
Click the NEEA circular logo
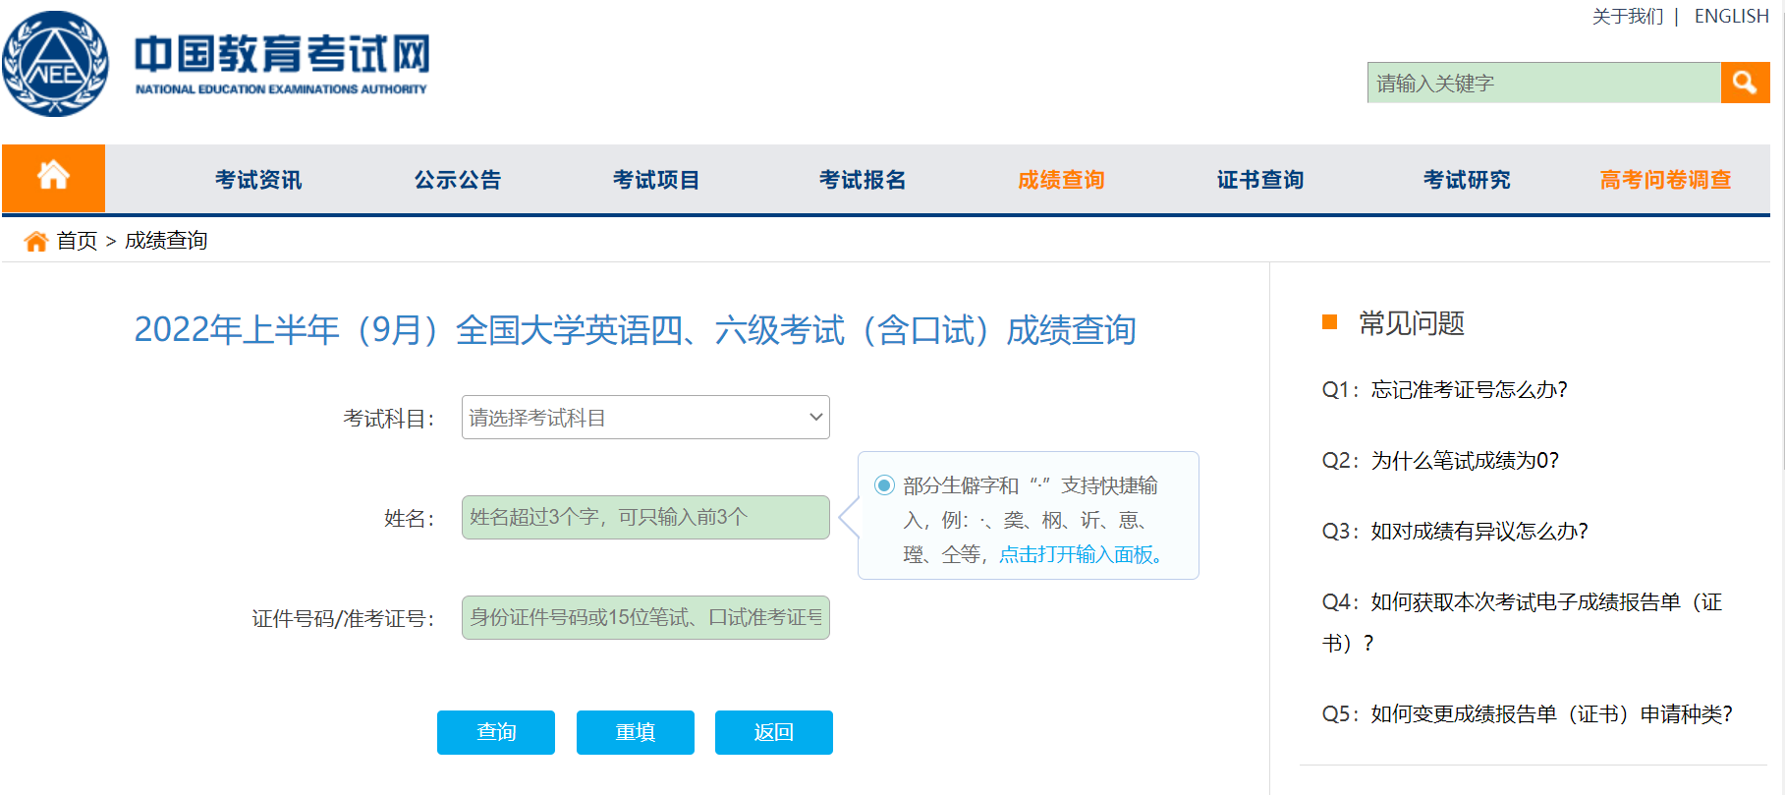(56, 64)
